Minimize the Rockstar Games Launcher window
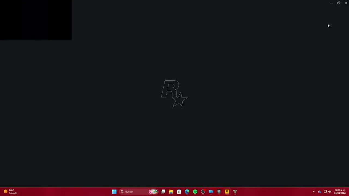 [x=331, y=3]
